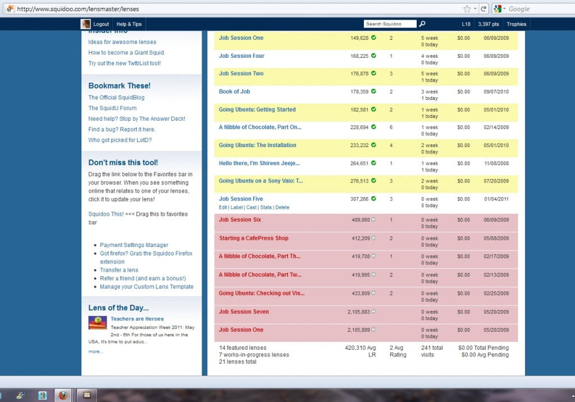Click gray status icon for Job Session Six
This screenshot has height=402, width=575.
(x=373, y=220)
